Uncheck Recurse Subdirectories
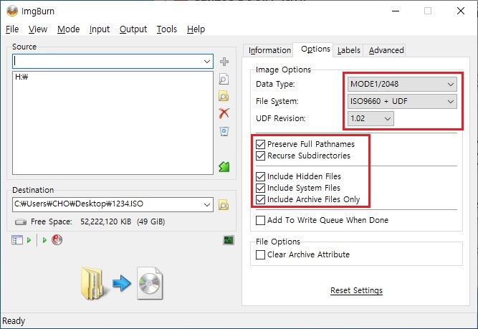478x329 pixels. tap(260, 156)
